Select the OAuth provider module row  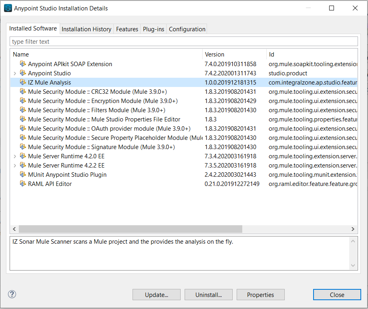coord(184,129)
